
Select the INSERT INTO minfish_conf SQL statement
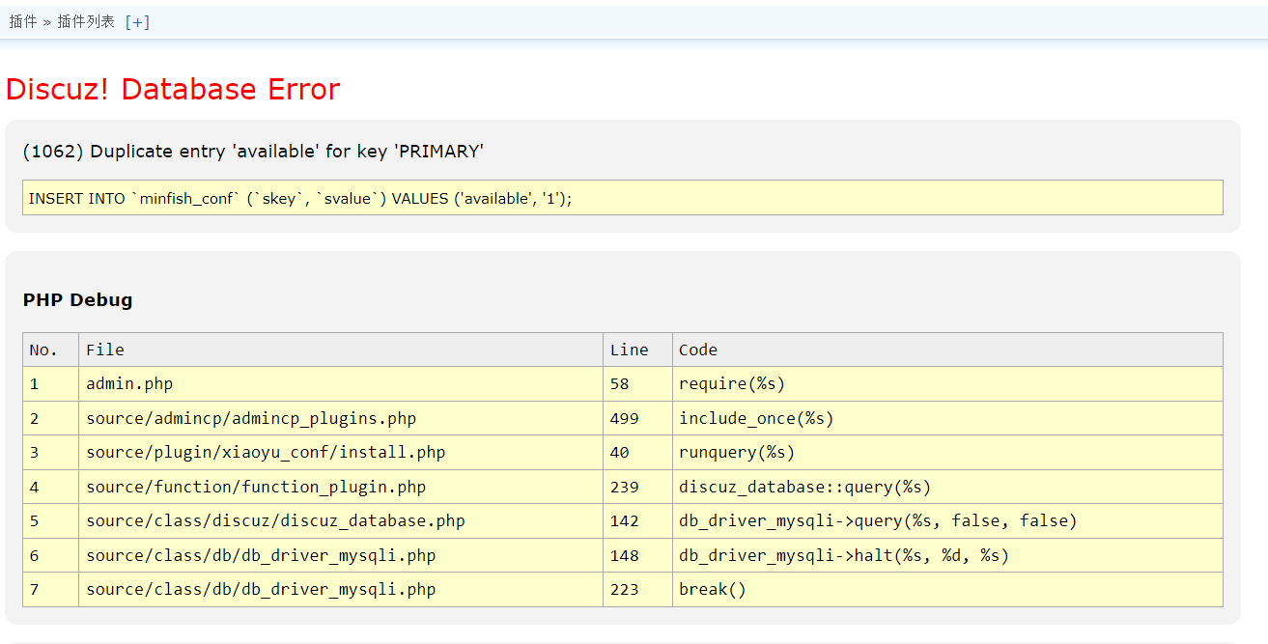click(x=623, y=198)
